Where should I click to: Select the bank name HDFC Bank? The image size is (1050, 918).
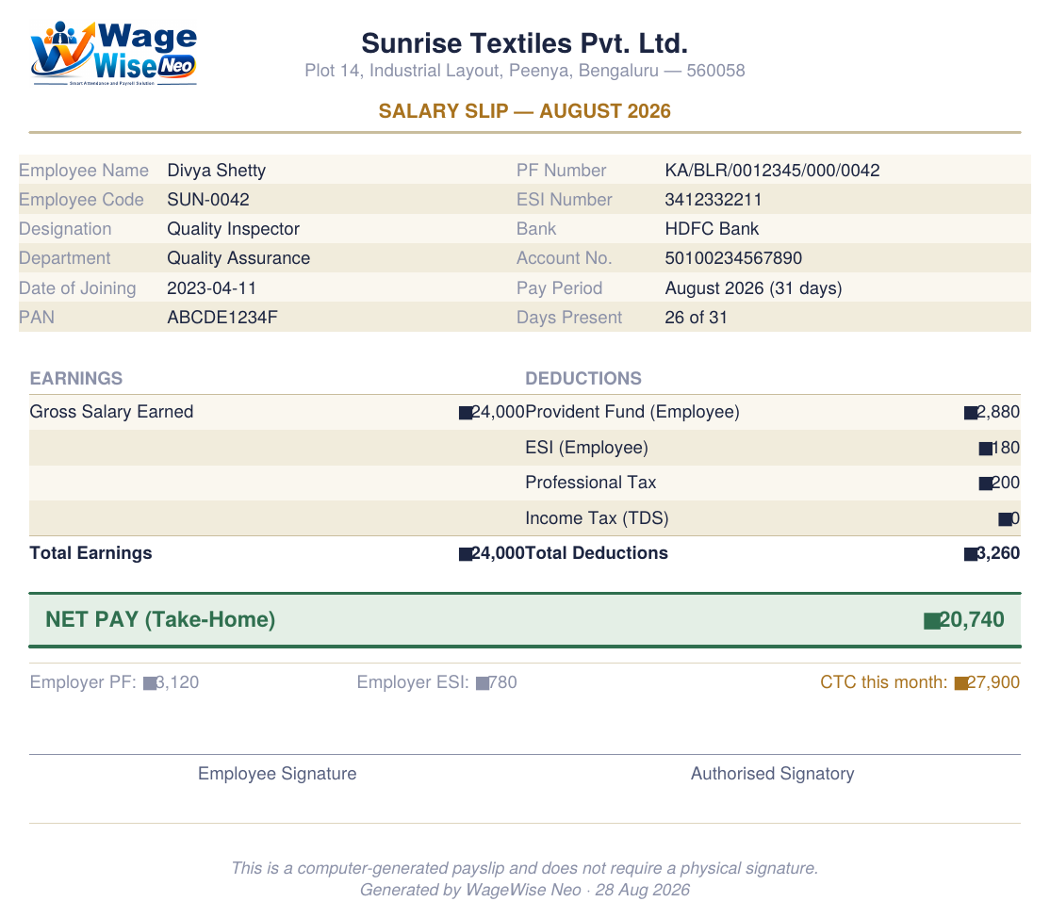(712, 229)
